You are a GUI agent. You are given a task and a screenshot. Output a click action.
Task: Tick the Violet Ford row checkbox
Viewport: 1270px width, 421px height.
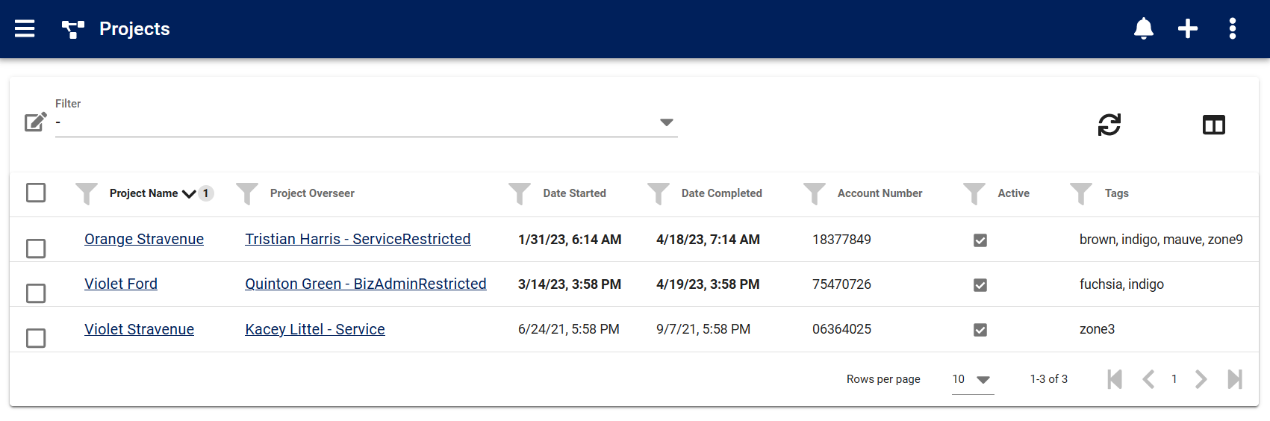(36, 293)
